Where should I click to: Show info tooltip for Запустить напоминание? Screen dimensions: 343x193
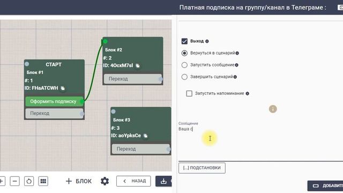click(247, 93)
